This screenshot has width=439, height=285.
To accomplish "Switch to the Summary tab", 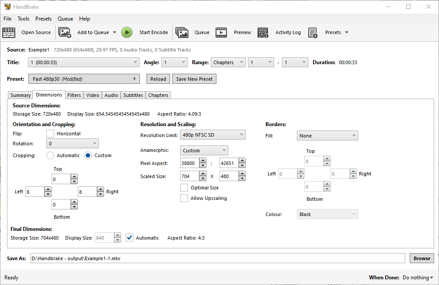I will 21,95.
